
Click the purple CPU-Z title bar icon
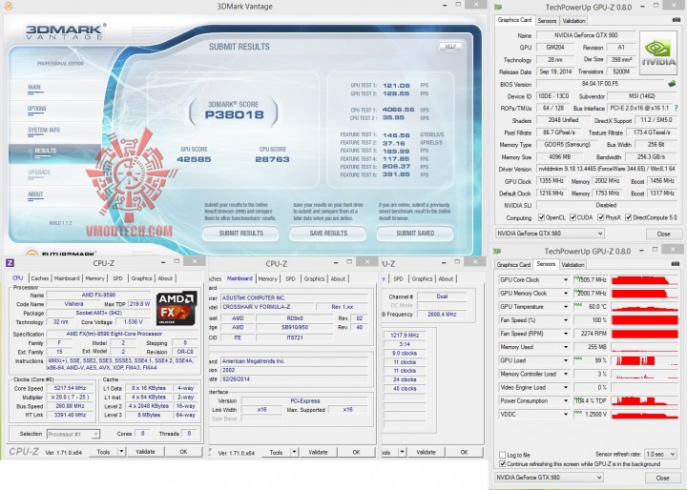10,263
